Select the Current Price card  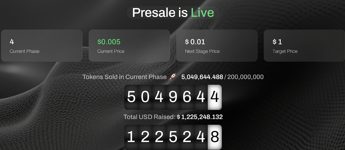[129, 45]
